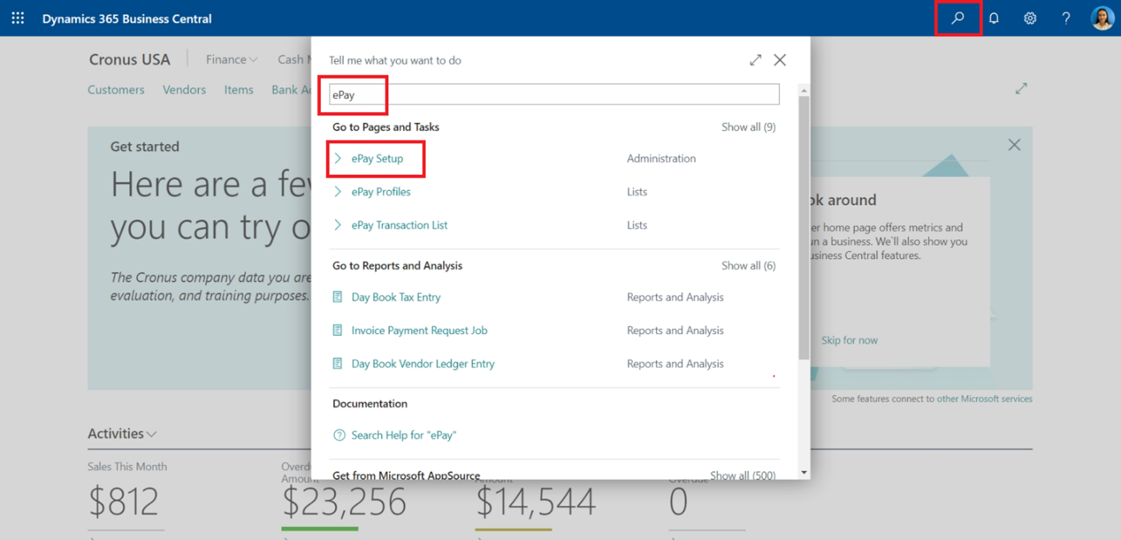Viewport: 1121px width, 540px height.
Task: Dismiss the Get started banner
Action: [x=1014, y=145]
